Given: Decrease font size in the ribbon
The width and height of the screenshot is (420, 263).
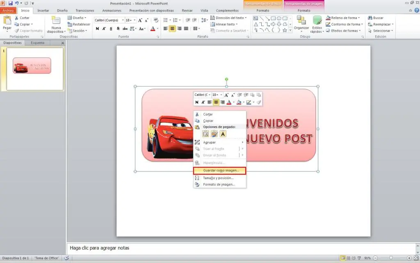Looking at the screenshot, I should 146,20.
